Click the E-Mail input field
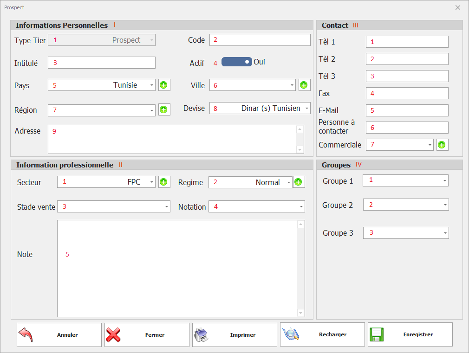 click(407, 110)
